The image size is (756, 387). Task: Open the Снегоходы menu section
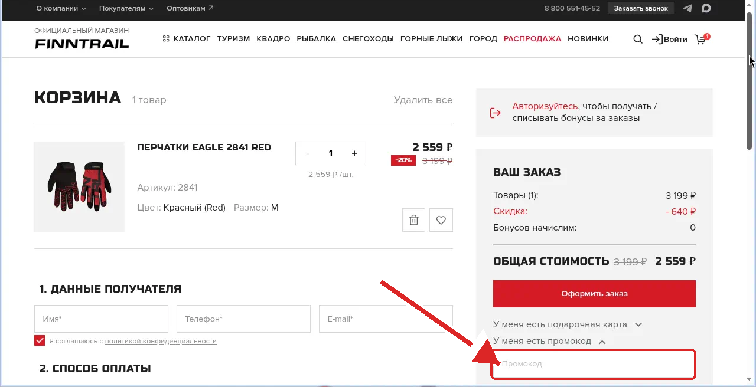click(368, 39)
